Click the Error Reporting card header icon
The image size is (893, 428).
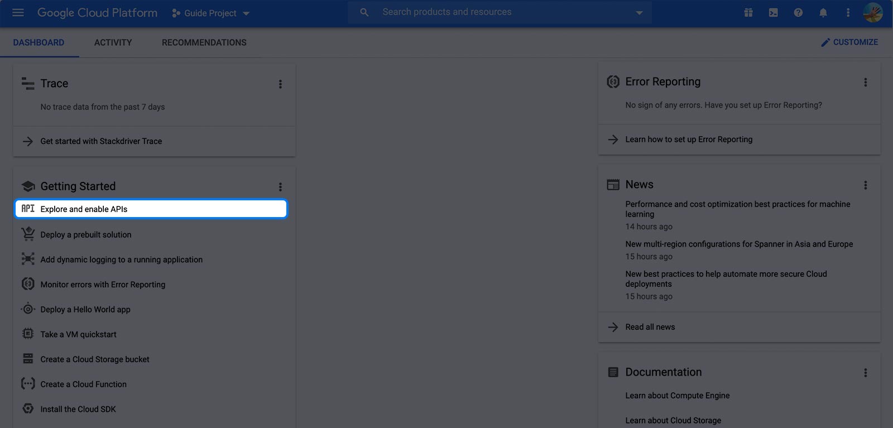613,82
